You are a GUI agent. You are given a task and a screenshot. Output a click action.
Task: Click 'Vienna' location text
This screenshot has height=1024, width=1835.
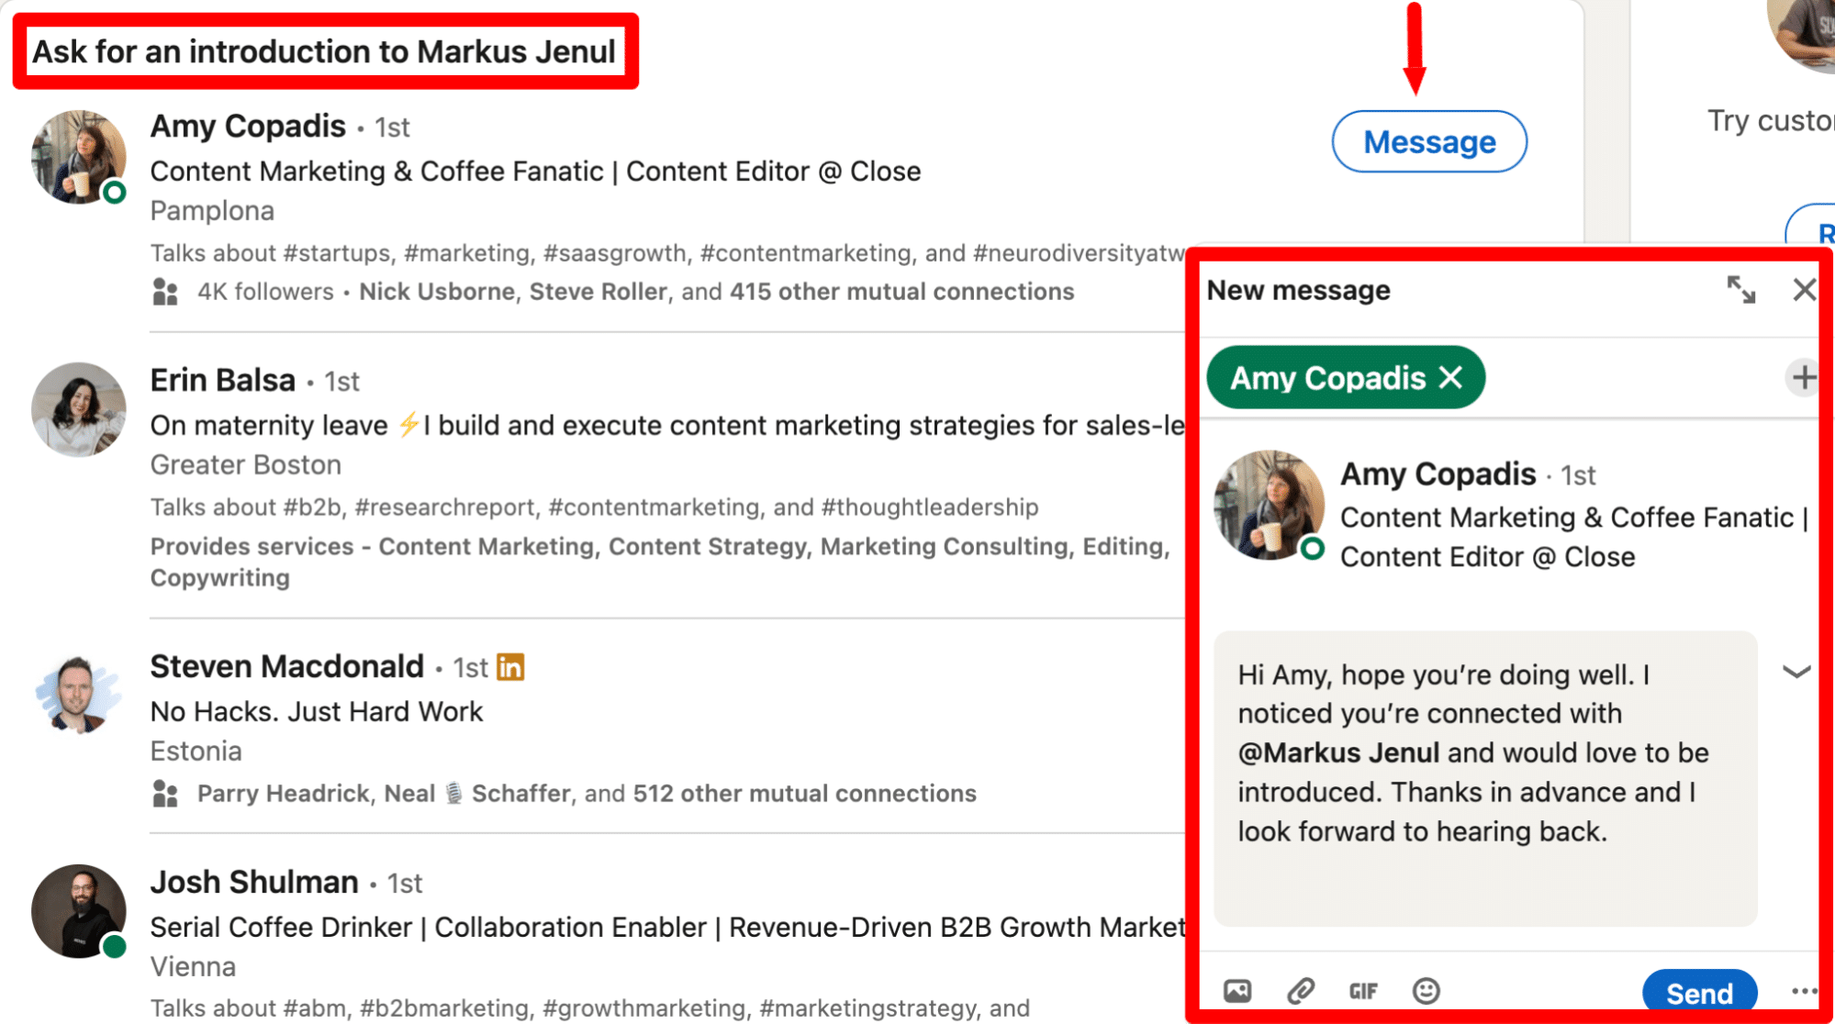193,967
